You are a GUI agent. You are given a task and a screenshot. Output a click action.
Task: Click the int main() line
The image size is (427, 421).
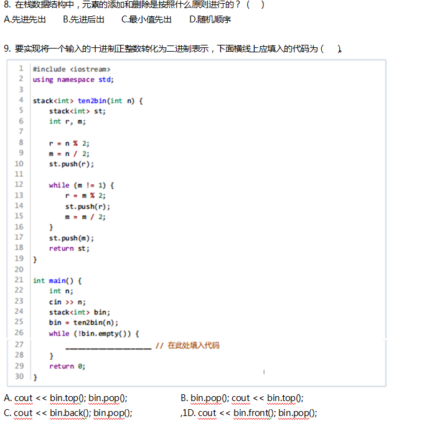coord(57,280)
